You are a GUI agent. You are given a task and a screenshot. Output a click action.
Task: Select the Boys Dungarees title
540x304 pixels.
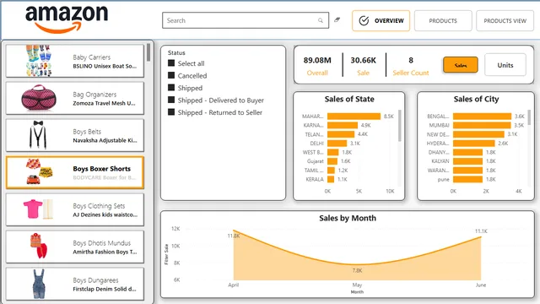[x=95, y=280]
